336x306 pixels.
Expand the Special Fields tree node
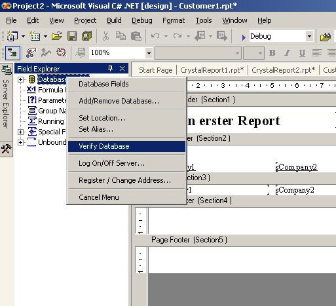click(20, 132)
